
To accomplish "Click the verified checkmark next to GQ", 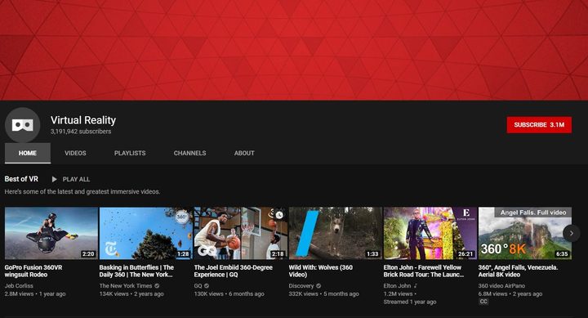I will point(207,286).
